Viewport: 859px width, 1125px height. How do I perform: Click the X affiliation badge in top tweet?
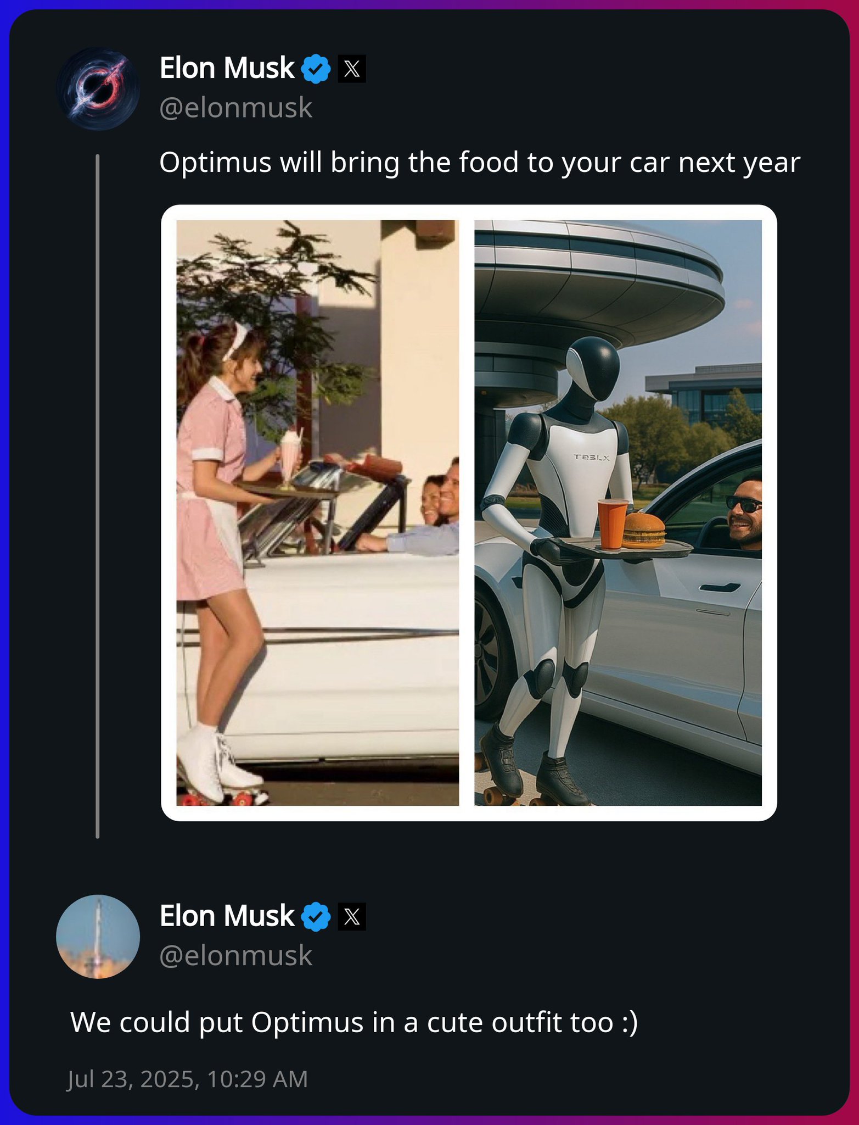click(352, 69)
